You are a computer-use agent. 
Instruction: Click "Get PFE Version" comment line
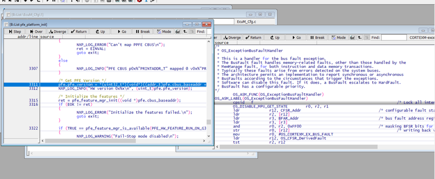(82, 81)
